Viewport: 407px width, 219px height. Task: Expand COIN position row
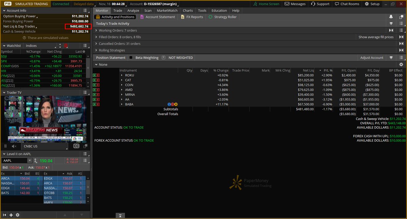(122, 85)
